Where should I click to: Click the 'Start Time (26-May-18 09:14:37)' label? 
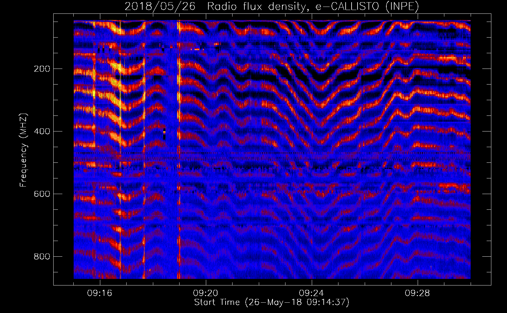coord(272,302)
